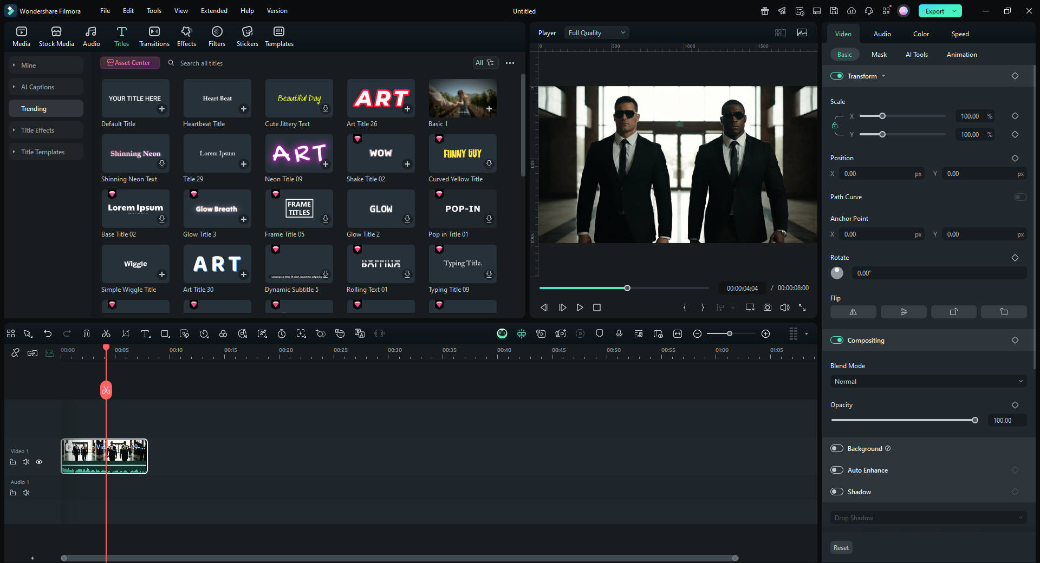
Task: Enable Auto Enhance toggle
Action: click(x=837, y=470)
